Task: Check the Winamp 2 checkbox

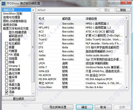Action: pyautogui.click(x=7, y=66)
